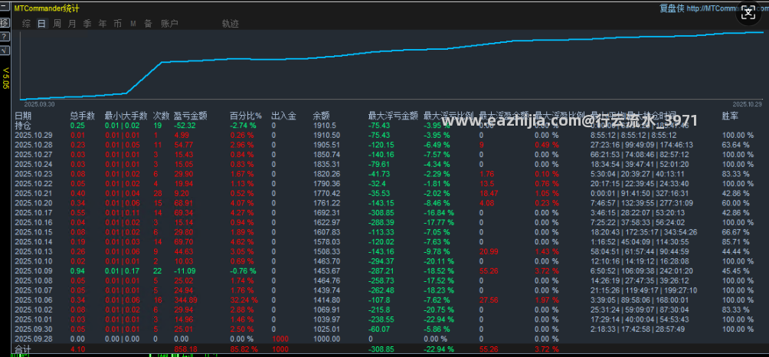Viewport: 769px width, 357px height.
Task: Click the √ checkmark button
Action: point(5,50)
